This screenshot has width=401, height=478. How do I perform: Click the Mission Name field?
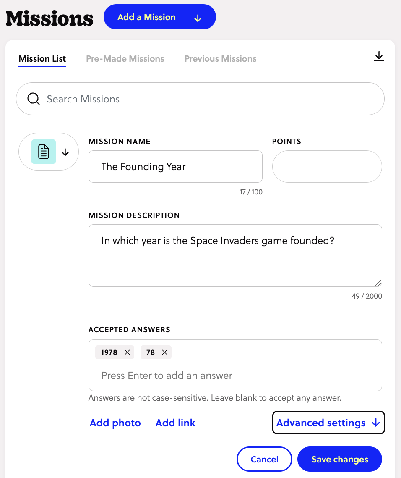pyautogui.click(x=175, y=166)
